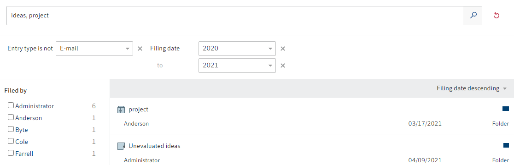Viewport: 514px width, 165px height.
Task: Click the folder icon next to project
Action: pos(121,110)
